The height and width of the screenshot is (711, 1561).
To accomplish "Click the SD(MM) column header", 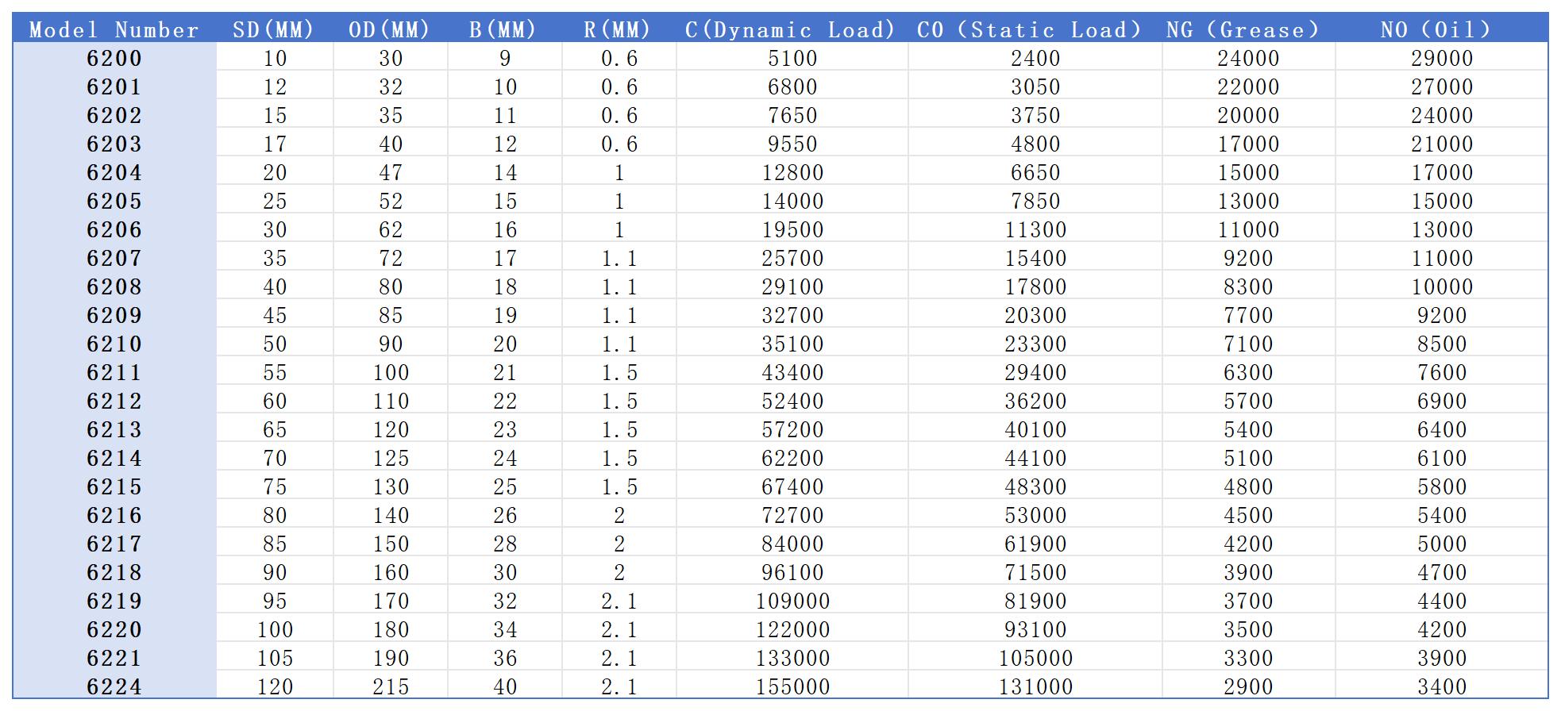I will (x=274, y=30).
